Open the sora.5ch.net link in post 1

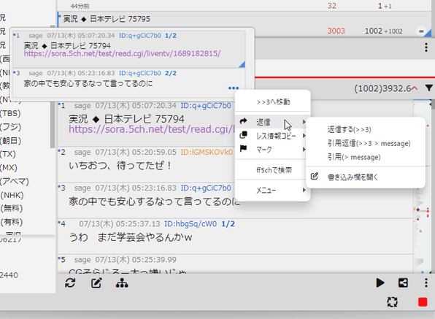pyautogui.click(x=152, y=129)
